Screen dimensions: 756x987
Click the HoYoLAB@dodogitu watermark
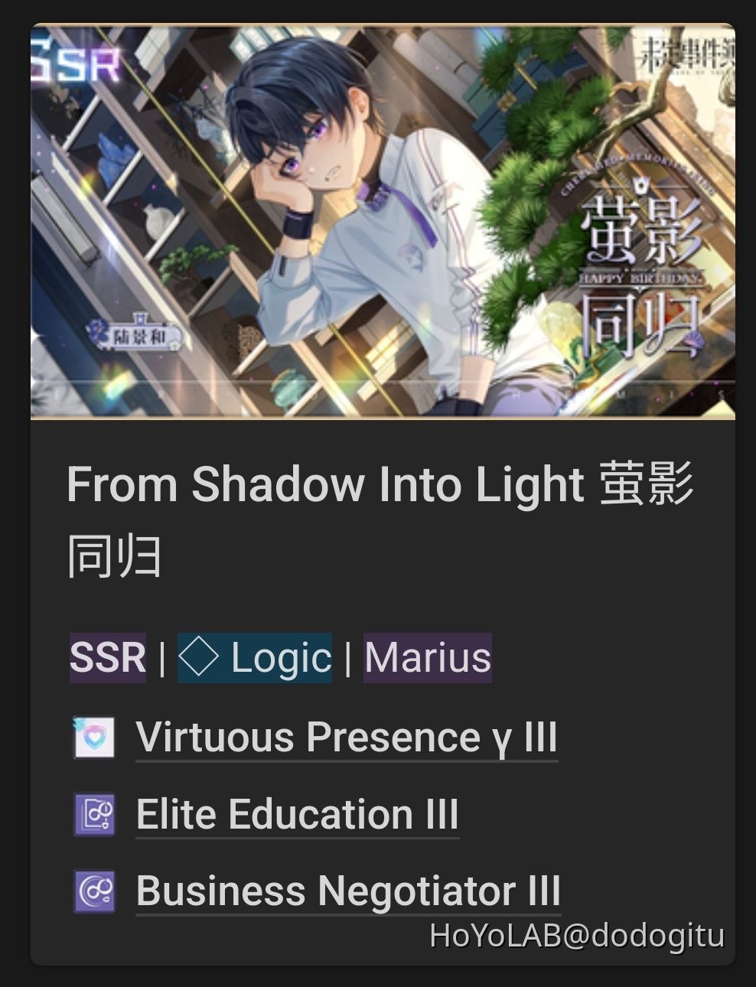click(577, 935)
